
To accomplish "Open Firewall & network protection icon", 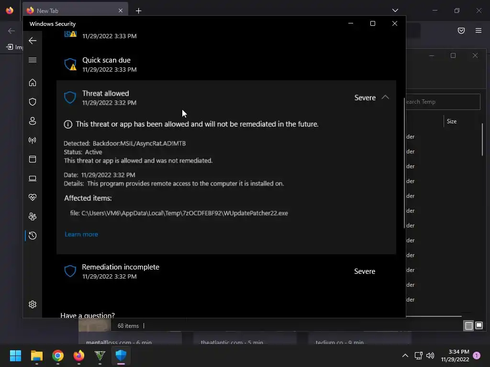I will pos(33,140).
